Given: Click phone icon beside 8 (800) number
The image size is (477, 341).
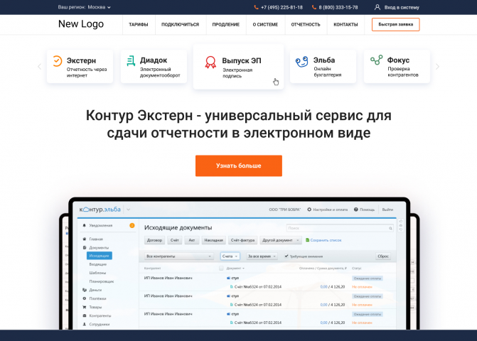Looking at the screenshot, I should click(x=314, y=7).
